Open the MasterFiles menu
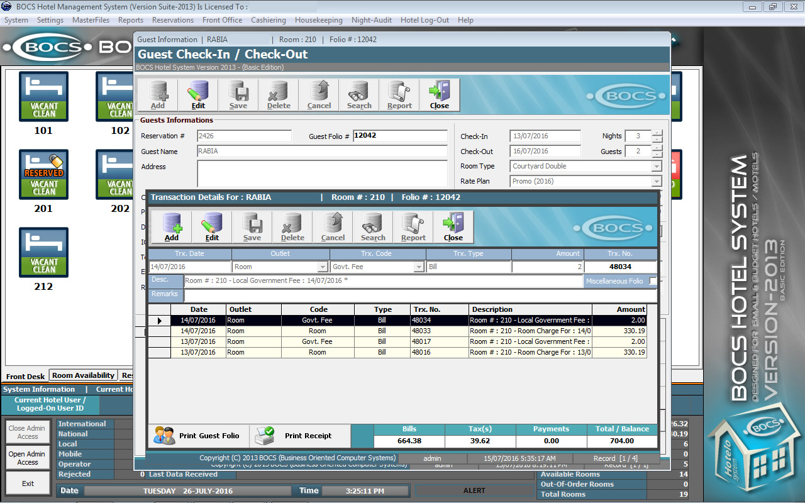Image resolution: width=805 pixels, height=503 pixels. [91, 20]
